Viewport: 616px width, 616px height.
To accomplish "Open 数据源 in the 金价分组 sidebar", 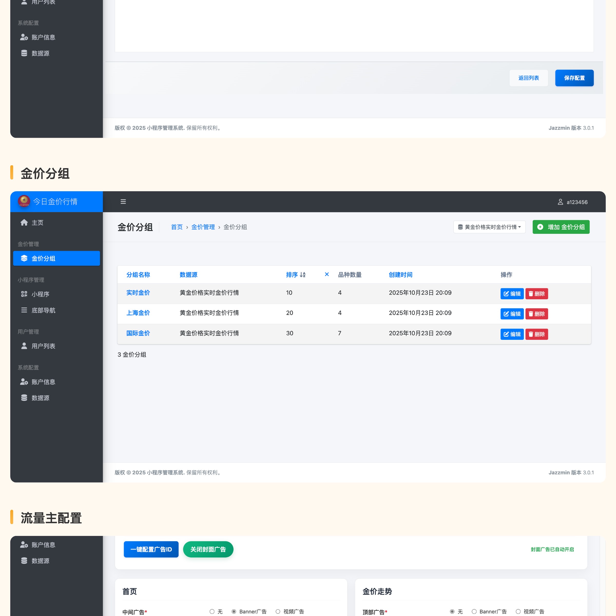I will 40,398.
